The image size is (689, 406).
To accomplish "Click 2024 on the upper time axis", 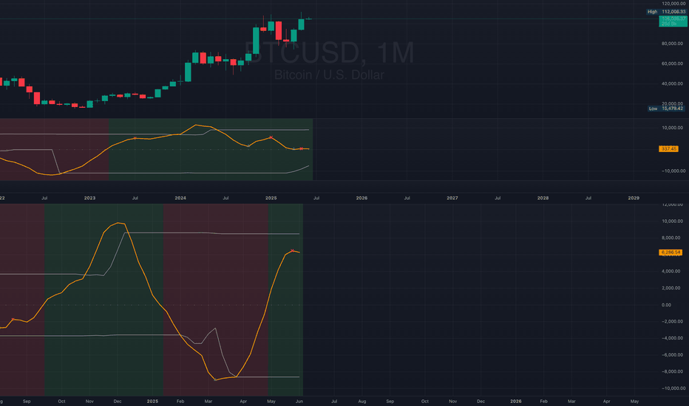I will (x=180, y=198).
